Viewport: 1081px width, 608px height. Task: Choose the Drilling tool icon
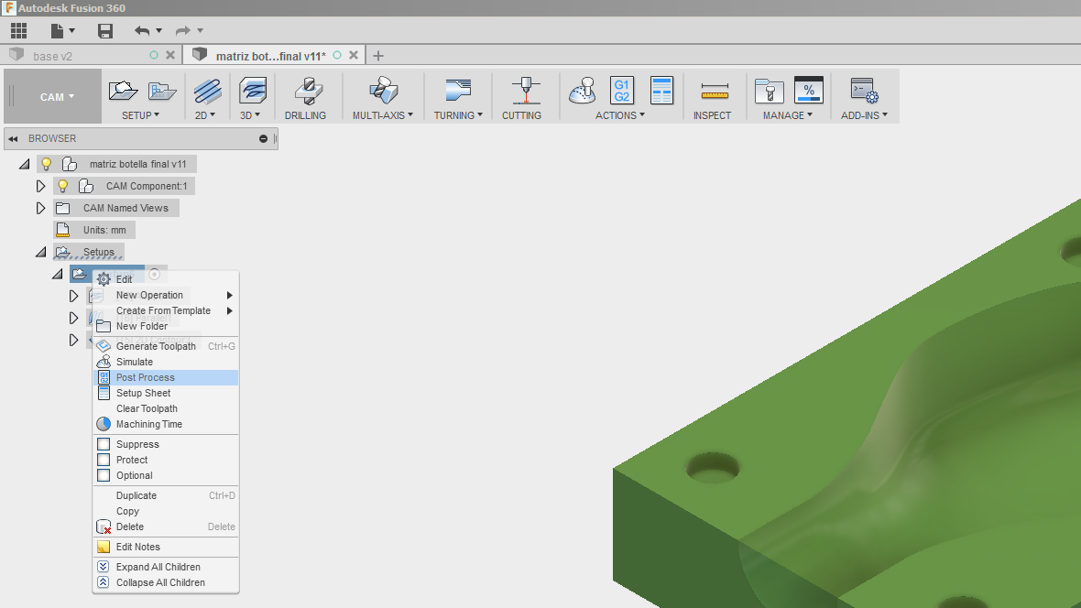[x=308, y=91]
